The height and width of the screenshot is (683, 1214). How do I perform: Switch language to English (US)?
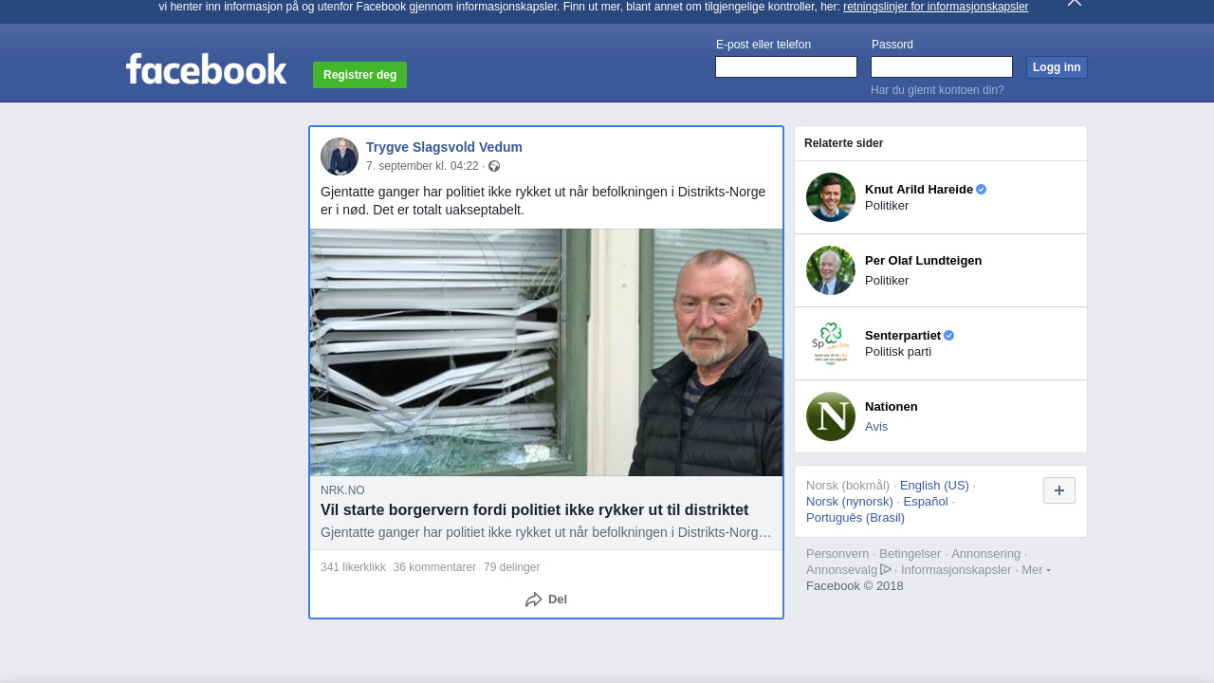click(934, 486)
